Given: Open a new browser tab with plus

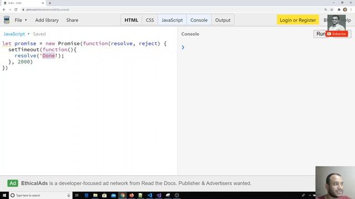Looking at the screenshot, I should [x=50, y=3].
